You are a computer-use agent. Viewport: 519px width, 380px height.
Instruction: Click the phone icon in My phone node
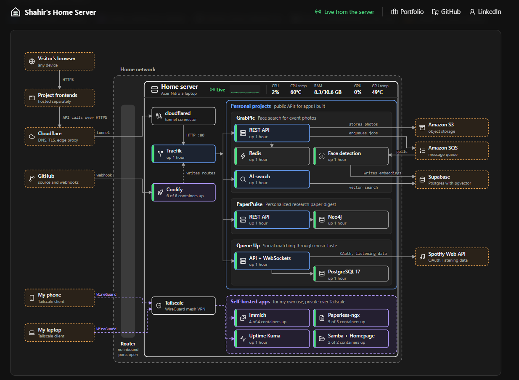coord(32,298)
